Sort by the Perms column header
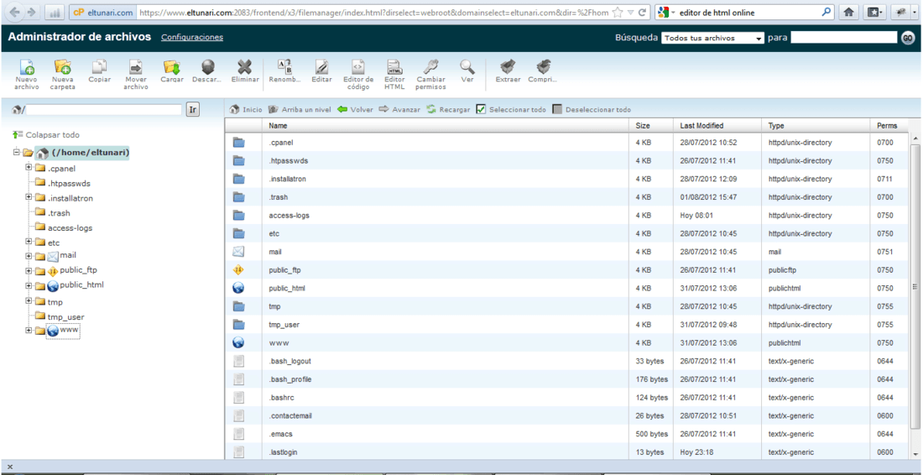This screenshot has height=475, width=923. coord(889,125)
